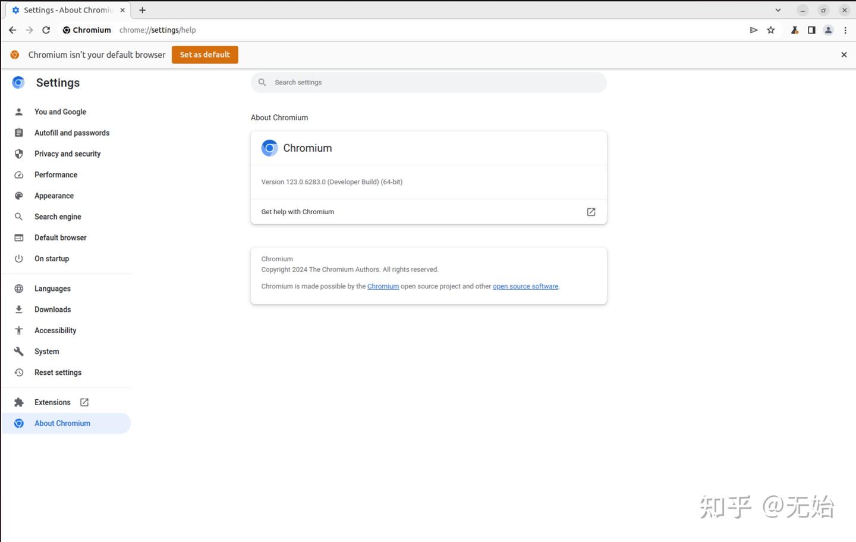The width and height of the screenshot is (856, 542).
Task: Open the tab list chevron dropdown
Action: click(x=778, y=10)
